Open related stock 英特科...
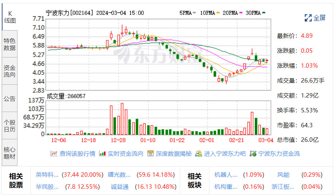Screen dimensions: 335x196 pyautogui.click(x=47, y=175)
